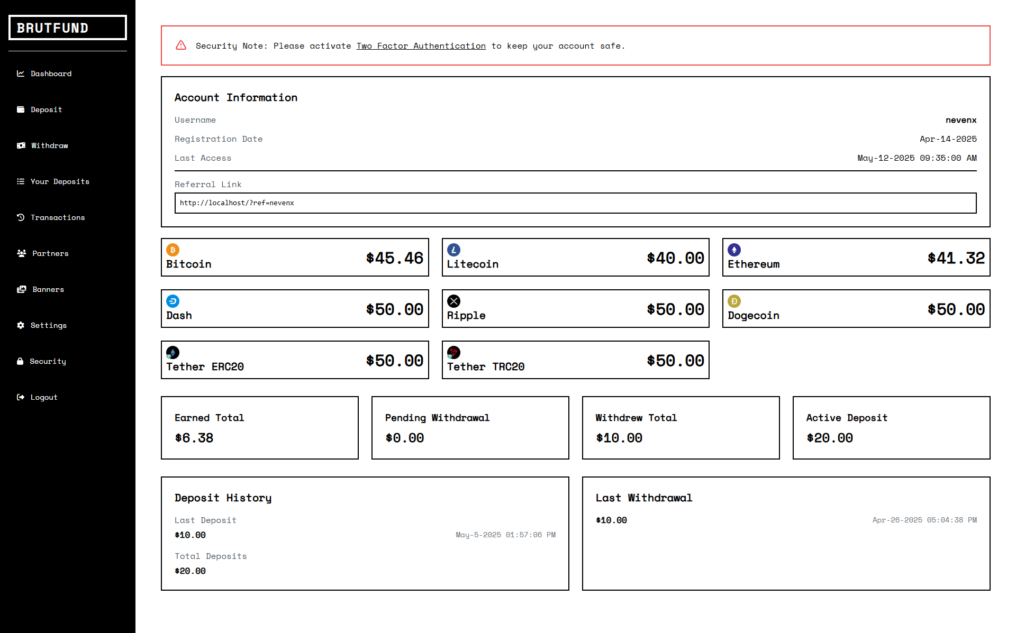Click the Ethereum coin icon
This screenshot has height=633, width=1016.
pos(734,250)
